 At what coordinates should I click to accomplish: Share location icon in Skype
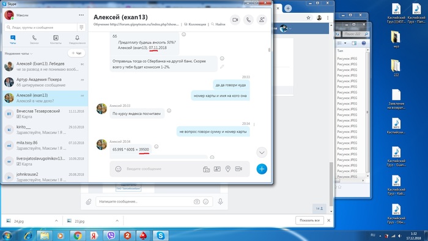pyautogui.click(x=228, y=169)
